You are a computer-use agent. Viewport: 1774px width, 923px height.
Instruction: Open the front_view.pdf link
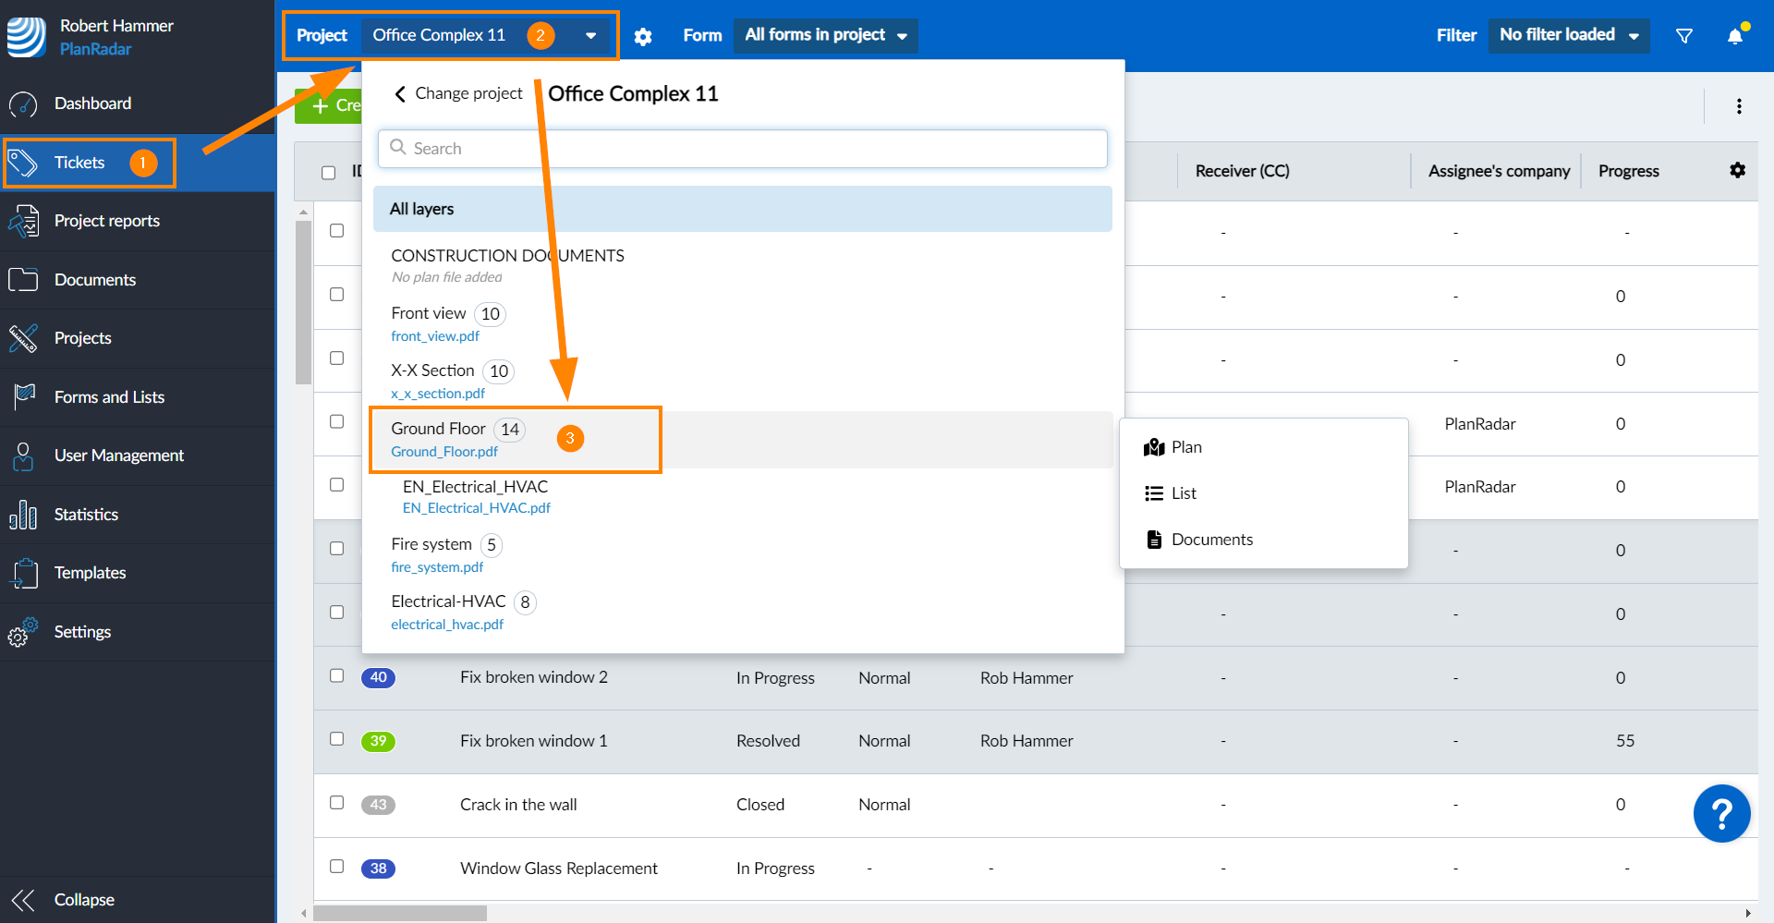tap(435, 336)
